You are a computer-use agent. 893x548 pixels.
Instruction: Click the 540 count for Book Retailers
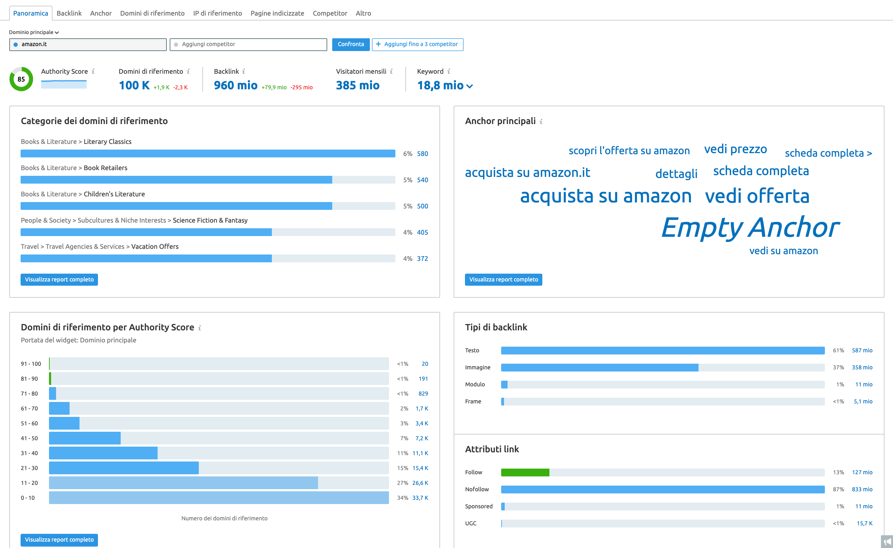click(422, 180)
